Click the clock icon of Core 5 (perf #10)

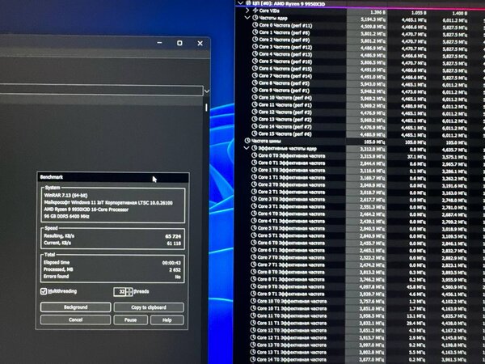coord(255,61)
